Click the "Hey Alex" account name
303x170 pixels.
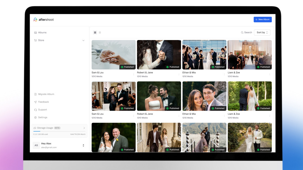point(46,144)
